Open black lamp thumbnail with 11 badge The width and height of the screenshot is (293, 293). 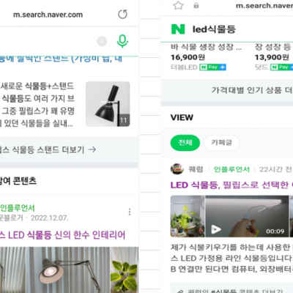point(108,104)
